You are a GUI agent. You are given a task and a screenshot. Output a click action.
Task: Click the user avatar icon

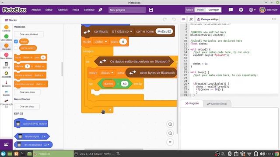pyautogui.click(x=262, y=10)
